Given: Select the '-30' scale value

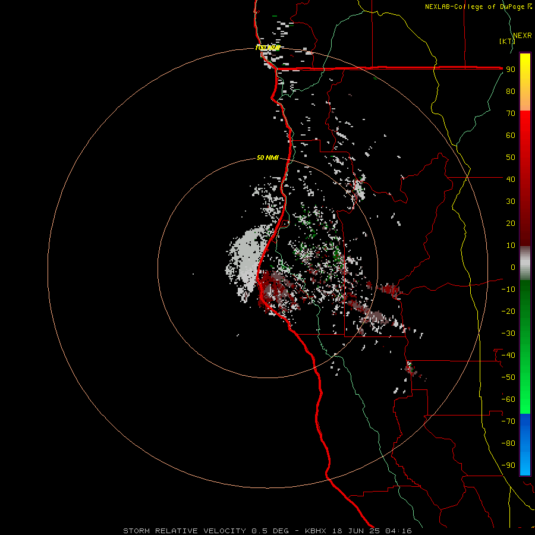Looking at the screenshot, I should coord(508,333).
